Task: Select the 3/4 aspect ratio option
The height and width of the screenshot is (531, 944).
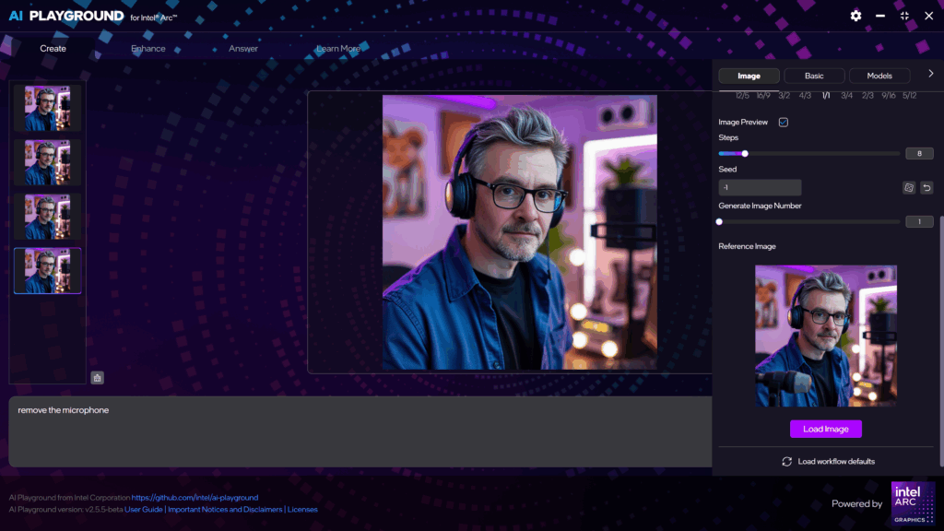Action: click(846, 95)
